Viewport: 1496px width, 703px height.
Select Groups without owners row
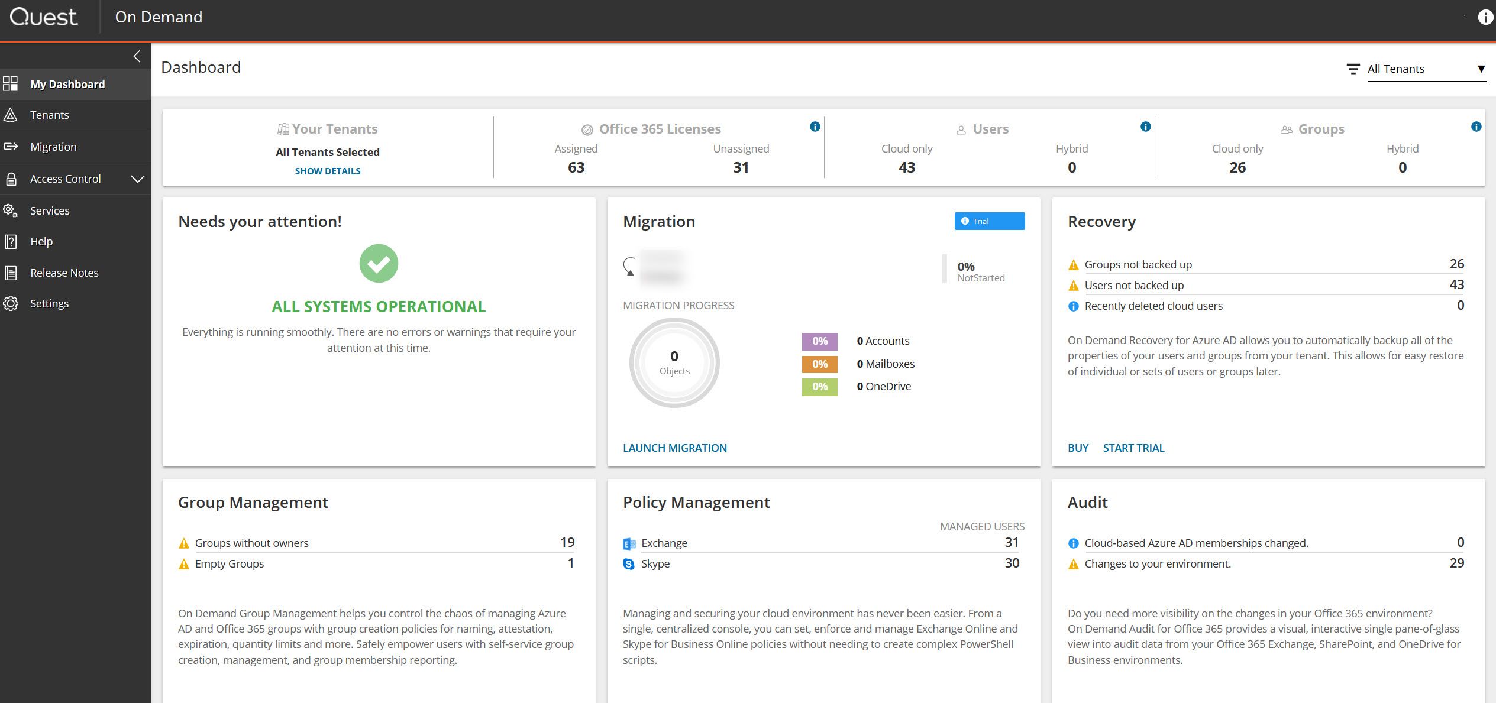click(x=376, y=543)
